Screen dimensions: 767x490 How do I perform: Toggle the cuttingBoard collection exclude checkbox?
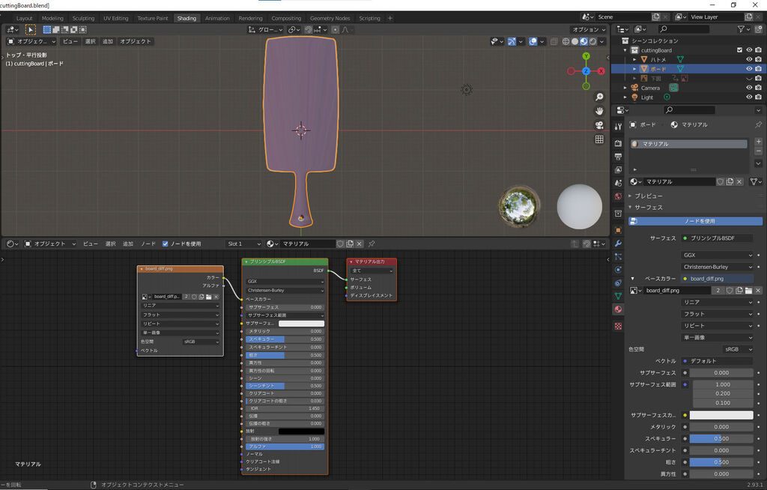click(739, 49)
